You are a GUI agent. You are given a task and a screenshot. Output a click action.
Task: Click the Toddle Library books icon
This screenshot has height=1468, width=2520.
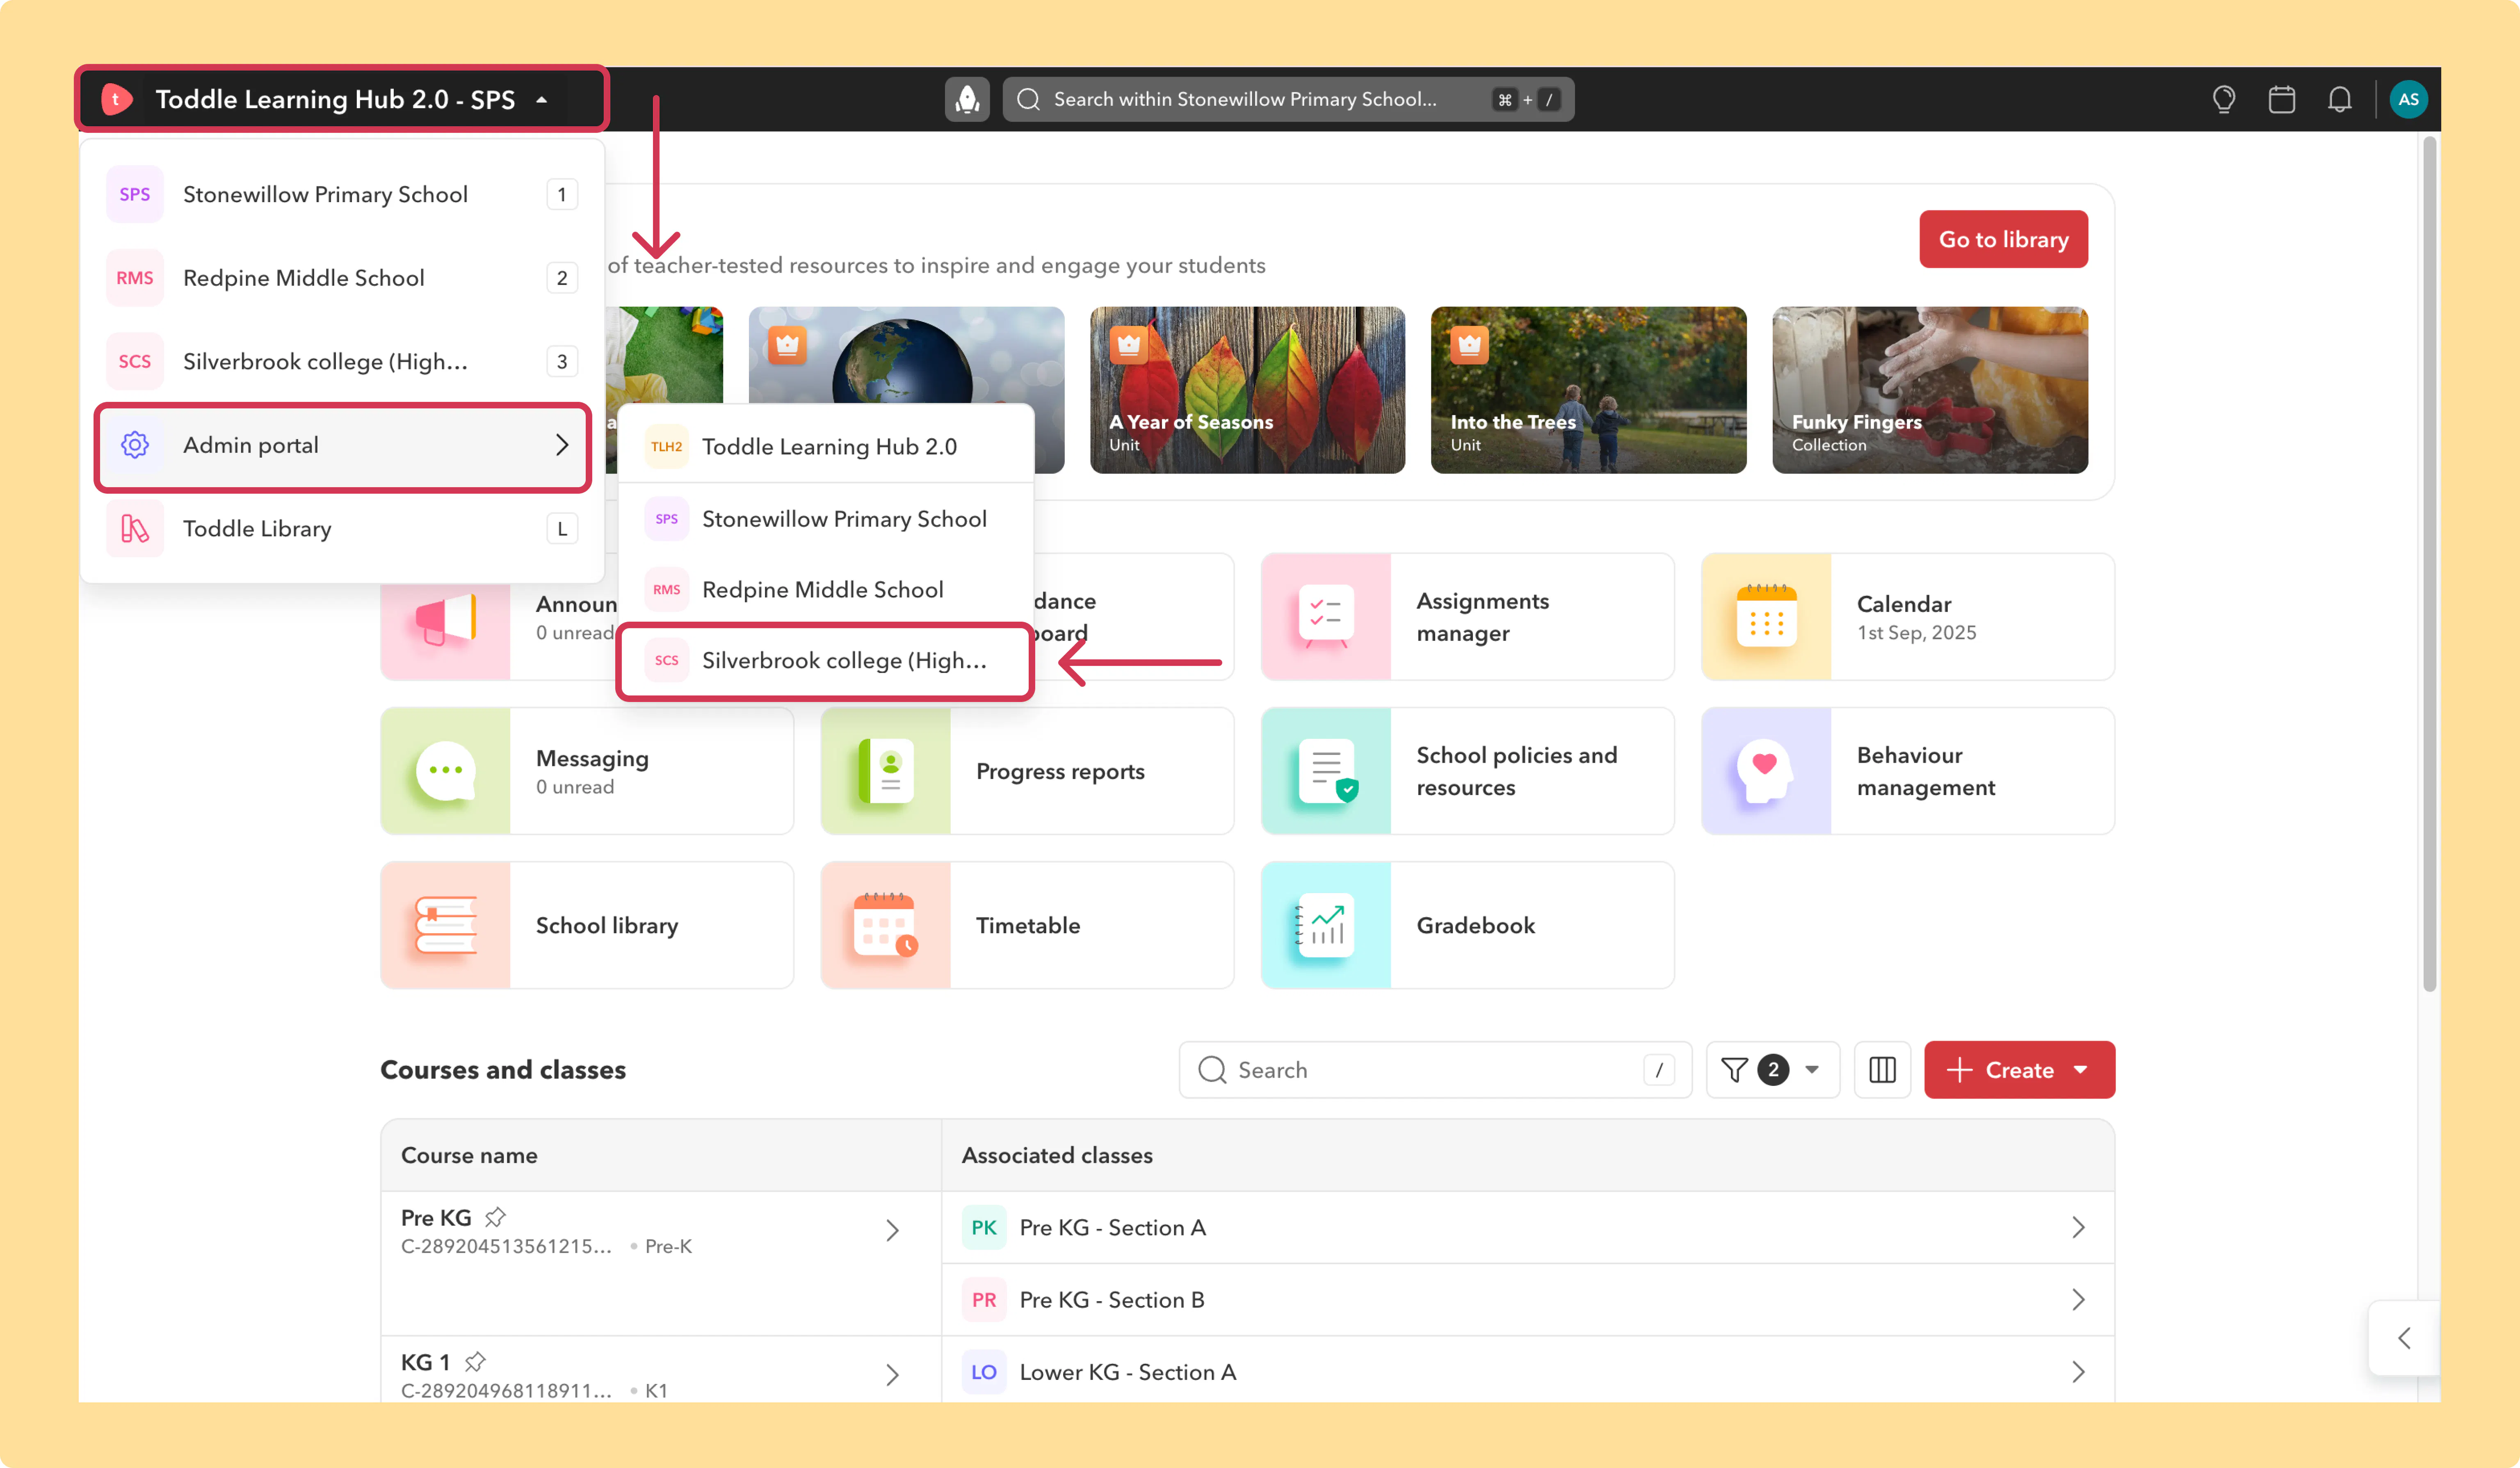135,528
